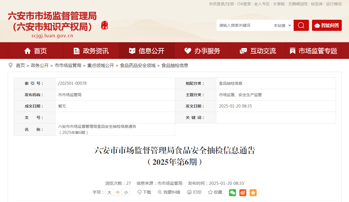349x202 pixels.
Task: Click the 会员登录/注册 link
Action: pos(221,4)
